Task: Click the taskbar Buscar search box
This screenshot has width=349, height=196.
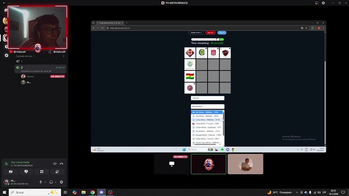Action: pos(35,192)
